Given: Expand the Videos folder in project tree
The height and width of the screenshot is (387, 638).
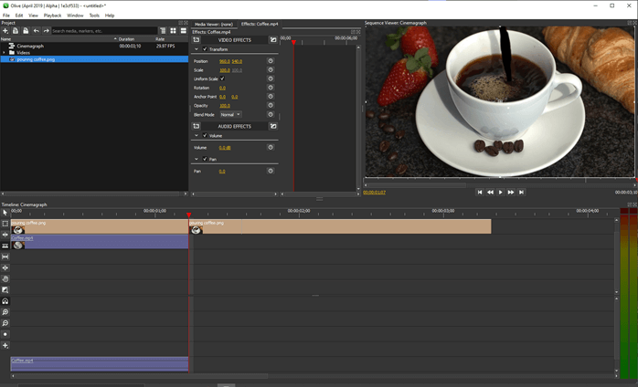Looking at the screenshot, I should (4, 52).
